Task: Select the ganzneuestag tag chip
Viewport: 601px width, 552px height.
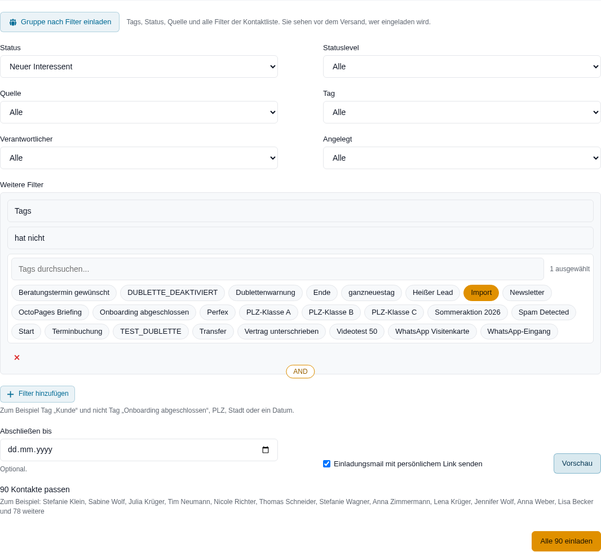Action: (372, 293)
